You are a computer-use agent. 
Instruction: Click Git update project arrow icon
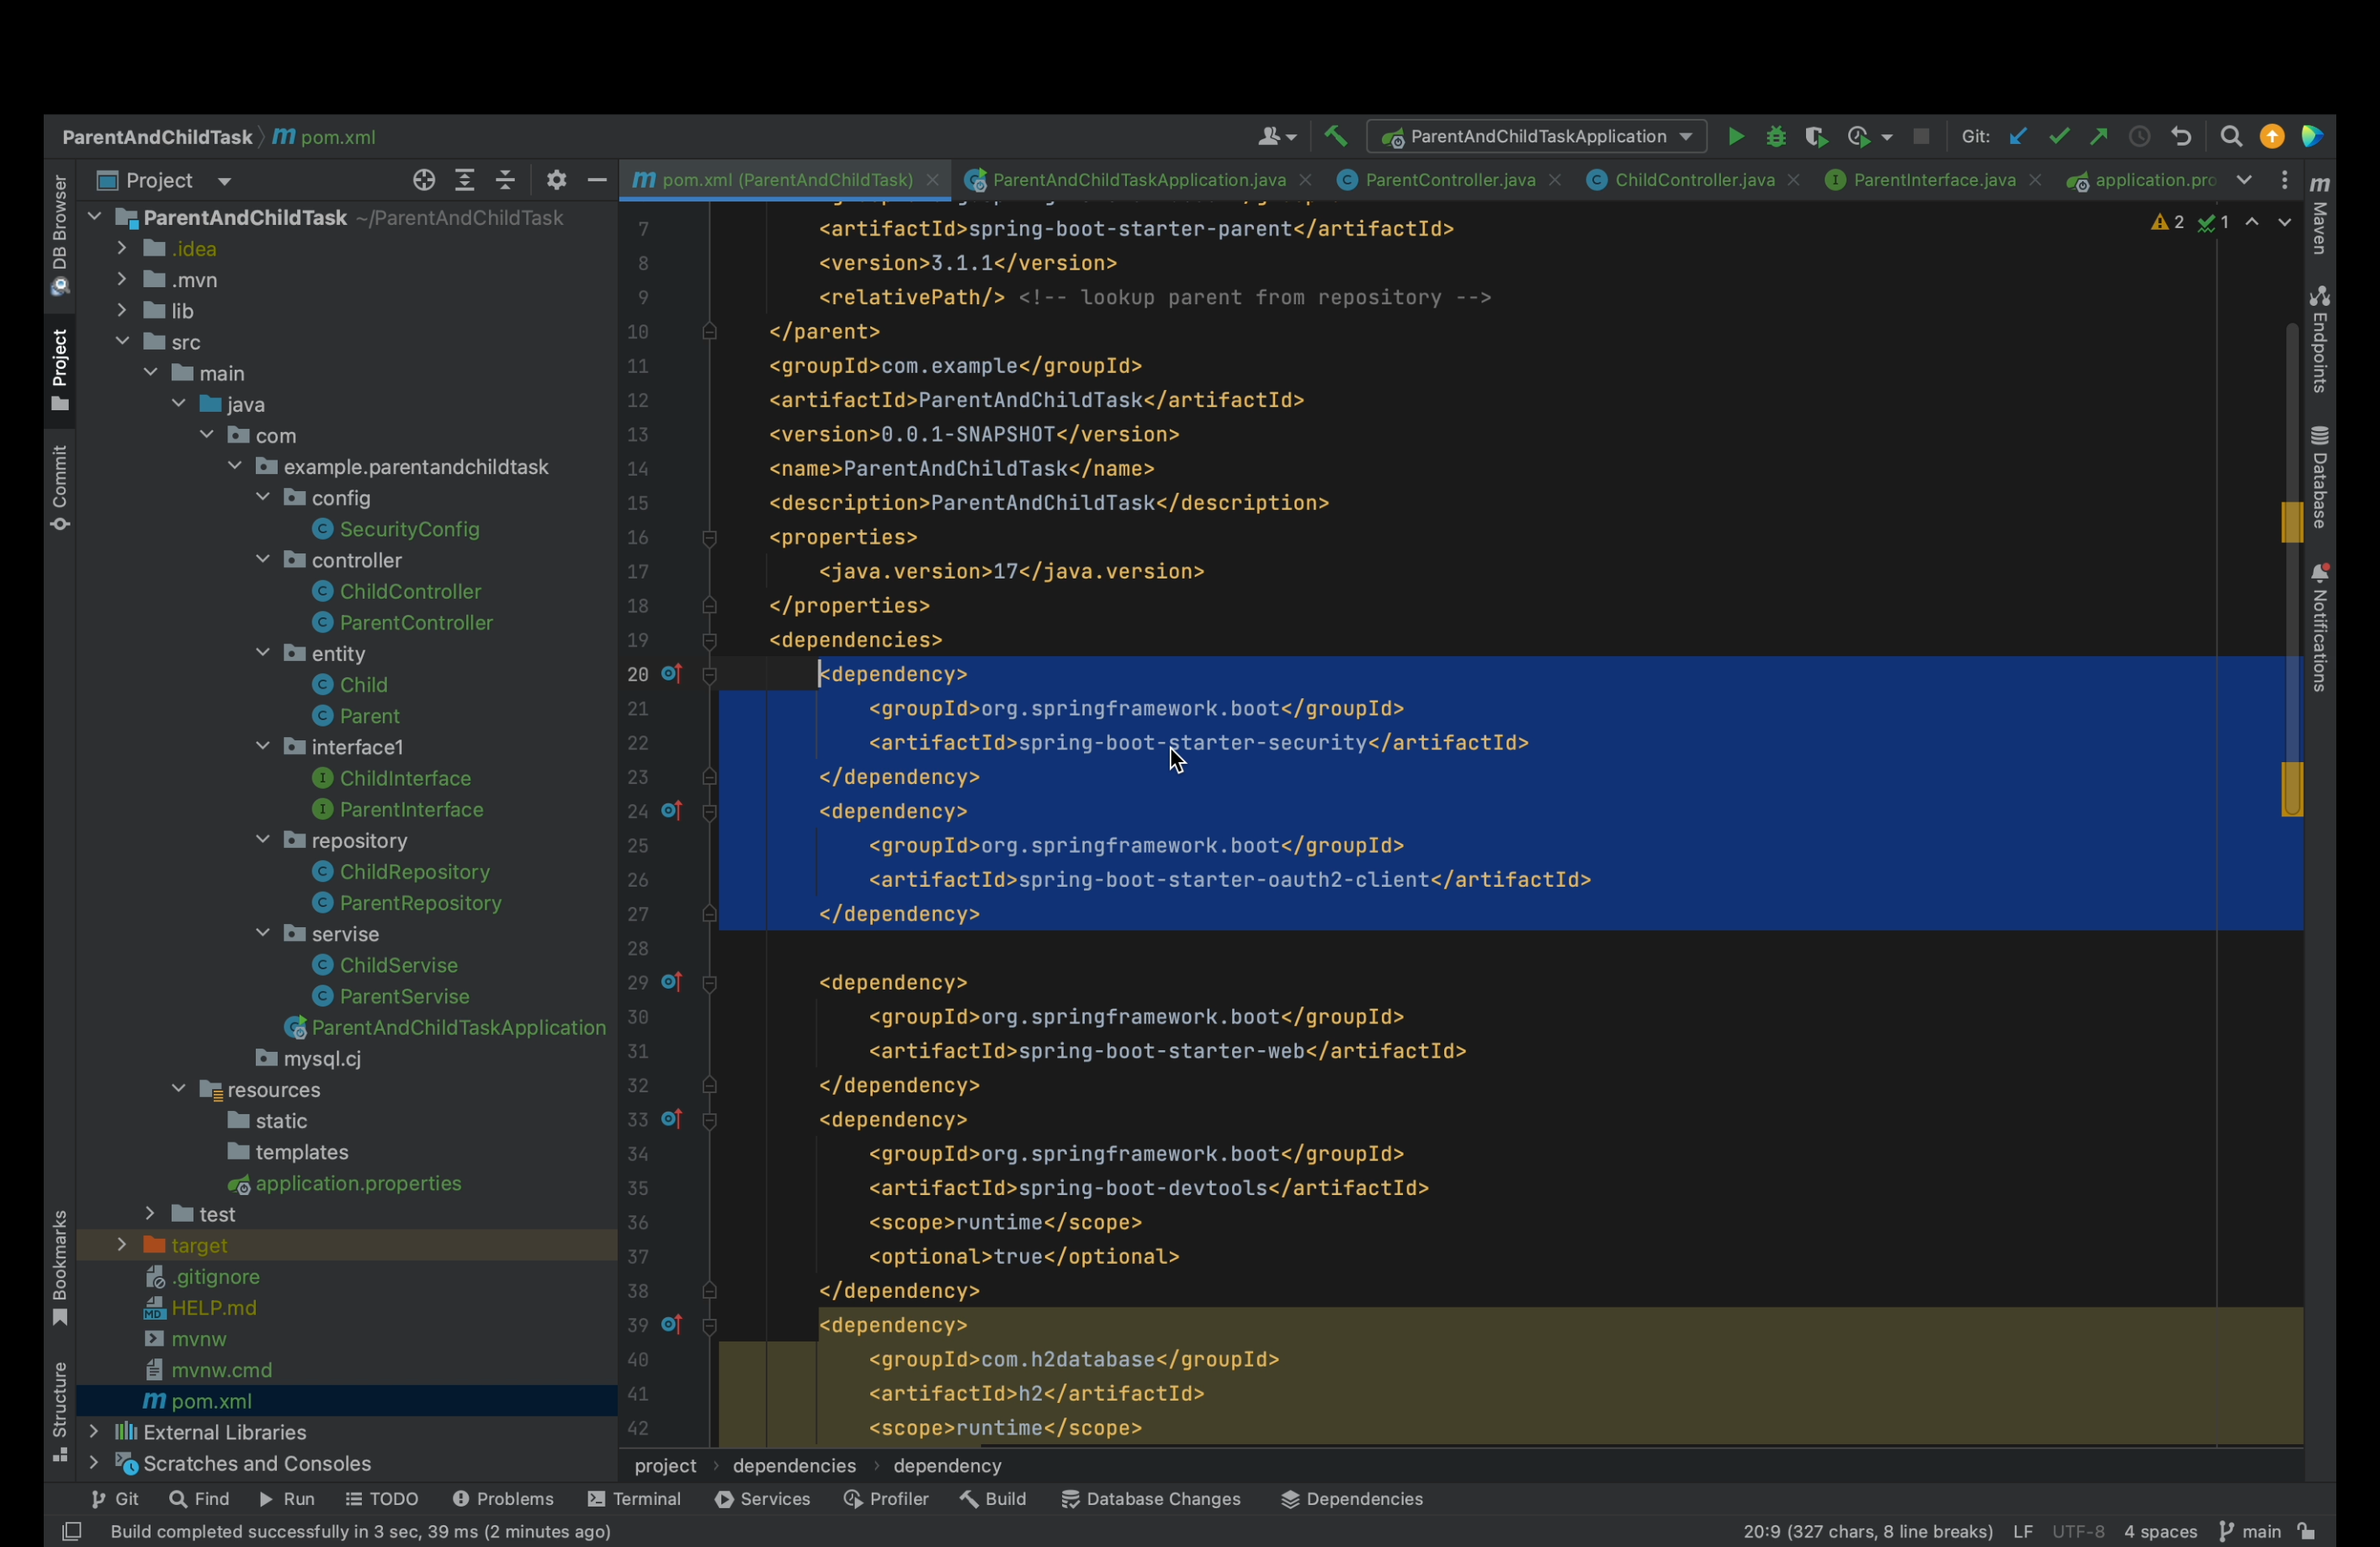2018,137
